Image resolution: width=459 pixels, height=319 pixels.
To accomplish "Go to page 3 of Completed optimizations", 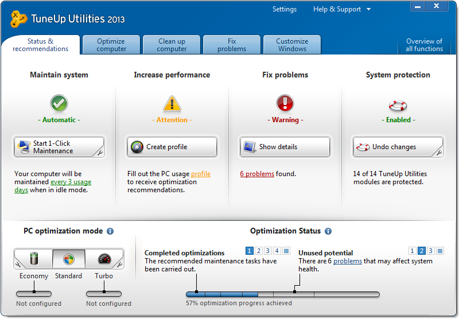I will [x=268, y=251].
